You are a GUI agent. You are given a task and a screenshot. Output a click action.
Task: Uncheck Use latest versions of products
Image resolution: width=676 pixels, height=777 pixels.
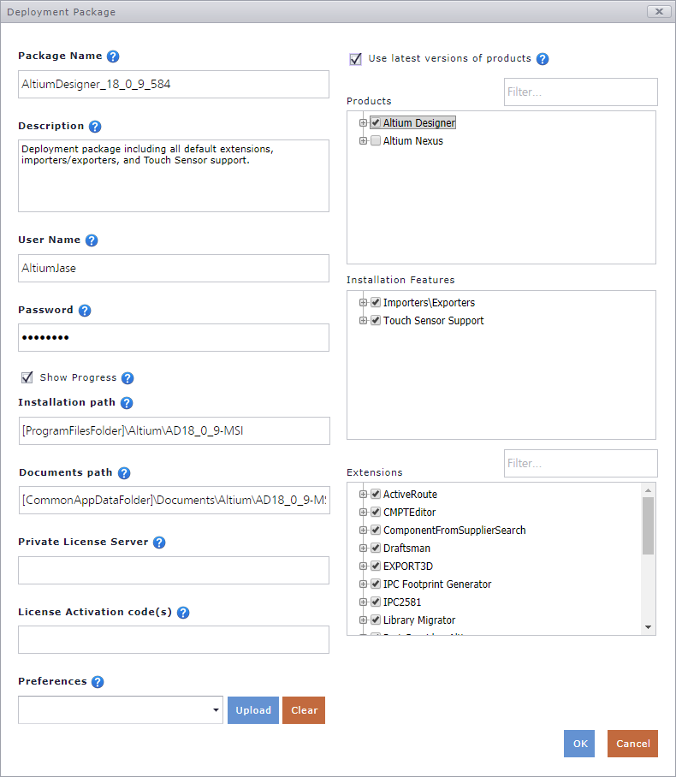point(356,59)
